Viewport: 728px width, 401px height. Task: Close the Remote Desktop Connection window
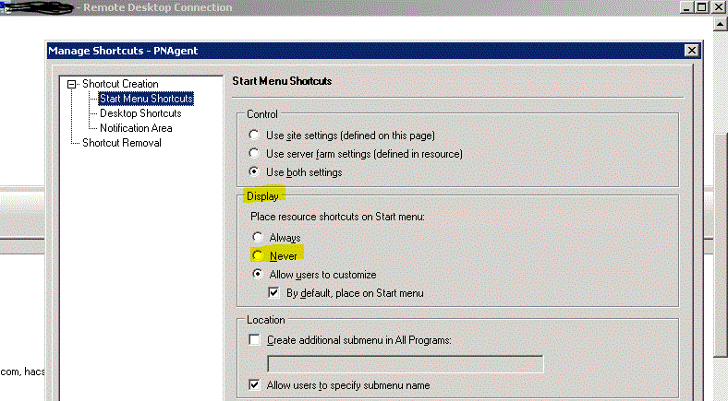[718, 7]
